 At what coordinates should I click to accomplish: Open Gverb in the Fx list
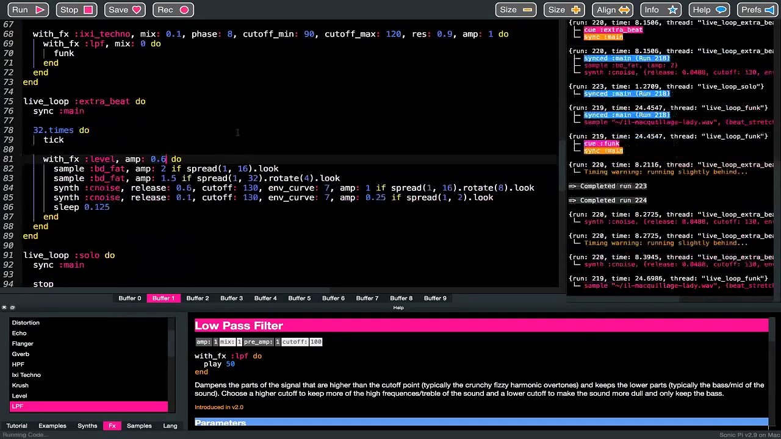88,354
